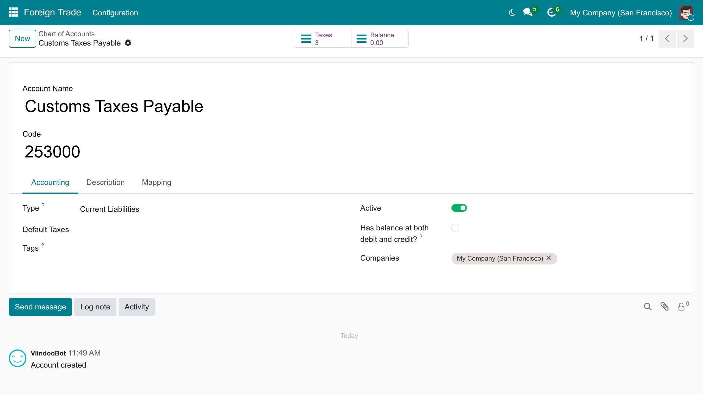Open the Balance 0.00 stat button
The height and width of the screenshot is (395, 703).
click(x=380, y=39)
